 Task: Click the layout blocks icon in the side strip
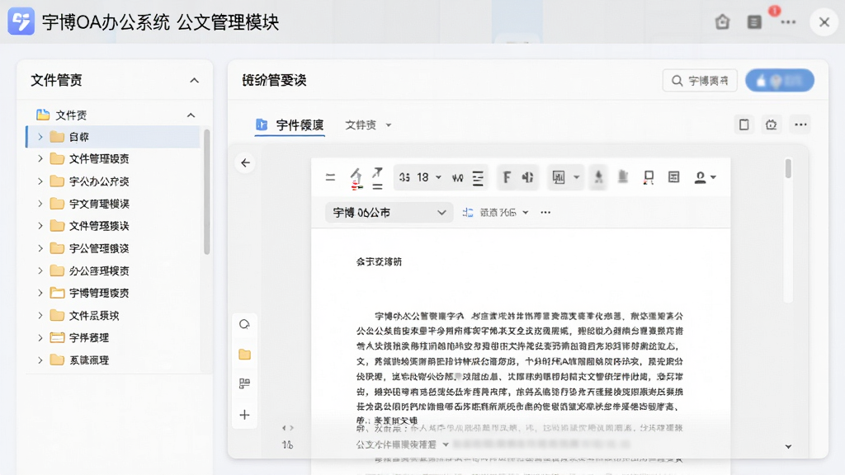click(x=244, y=383)
